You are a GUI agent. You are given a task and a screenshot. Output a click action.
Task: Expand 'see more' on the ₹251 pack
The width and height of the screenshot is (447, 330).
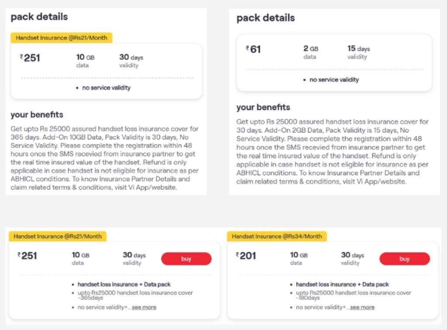[x=144, y=307]
